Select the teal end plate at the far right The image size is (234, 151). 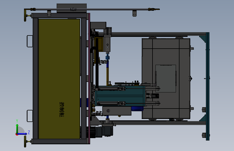click(x=208, y=86)
